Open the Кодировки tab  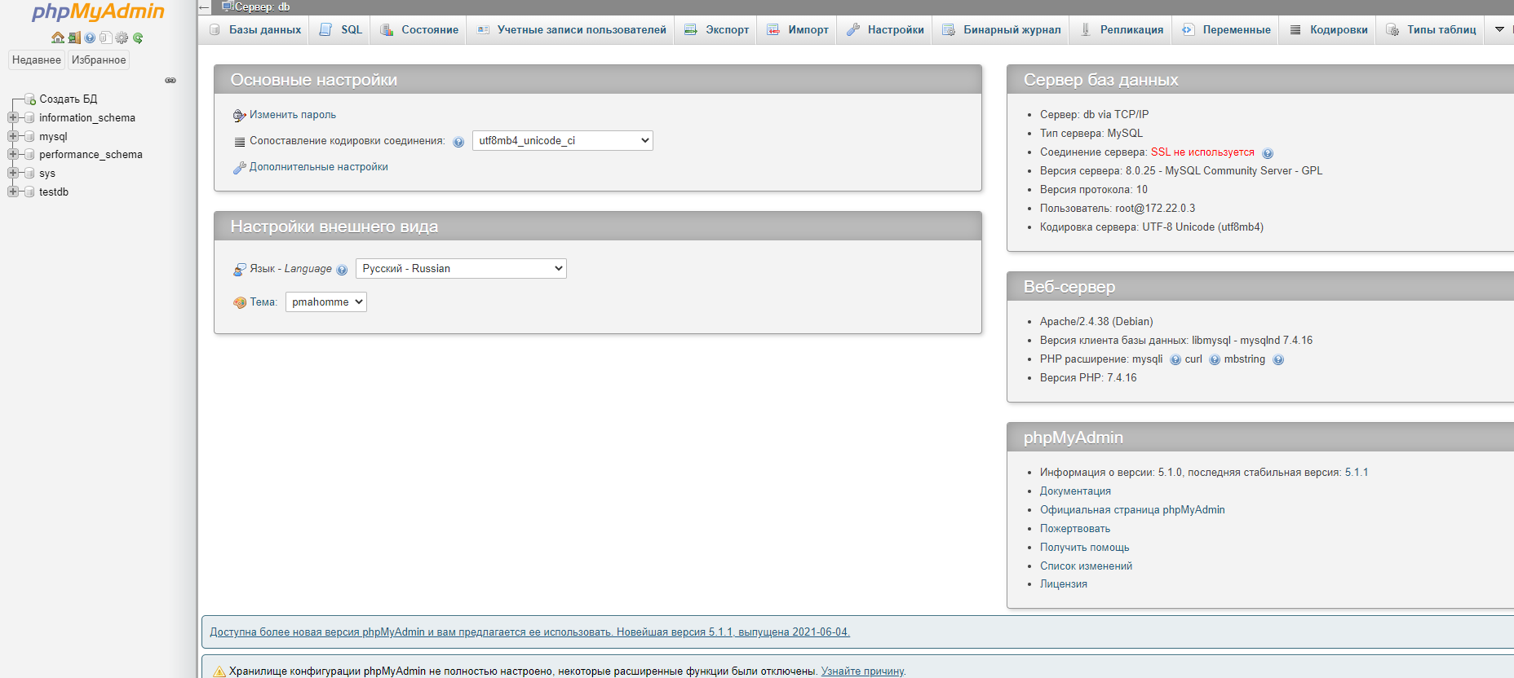click(1328, 29)
